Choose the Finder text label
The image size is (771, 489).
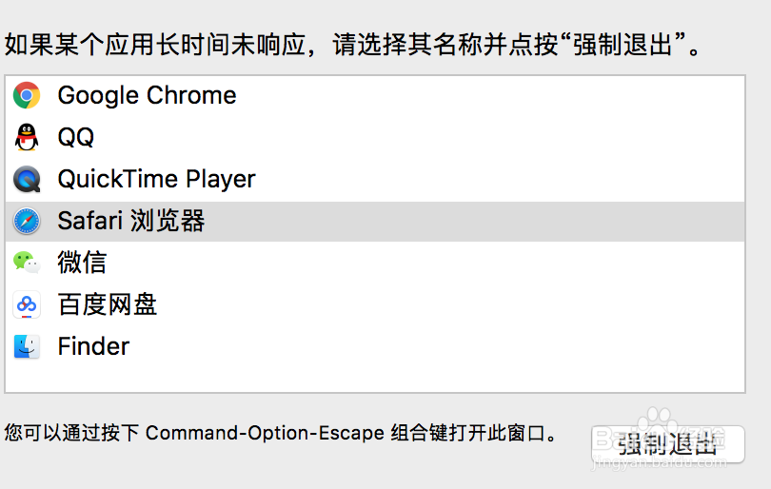point(93,346)
